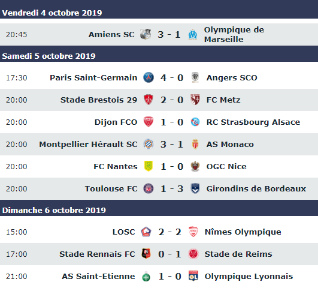Select the Nîmes Olympique team name
This screenshot has width=318, height=291.
point(243,232)
